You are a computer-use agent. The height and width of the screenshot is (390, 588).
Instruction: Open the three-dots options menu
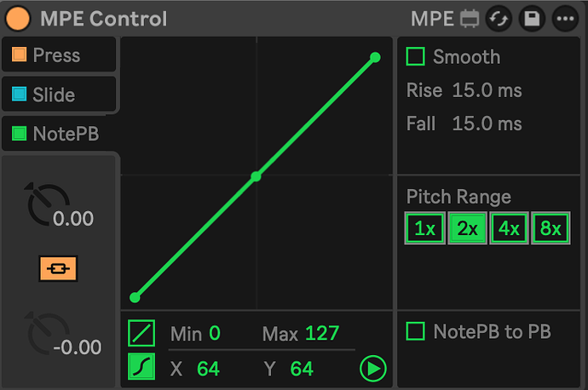click(x=565, y=19)
